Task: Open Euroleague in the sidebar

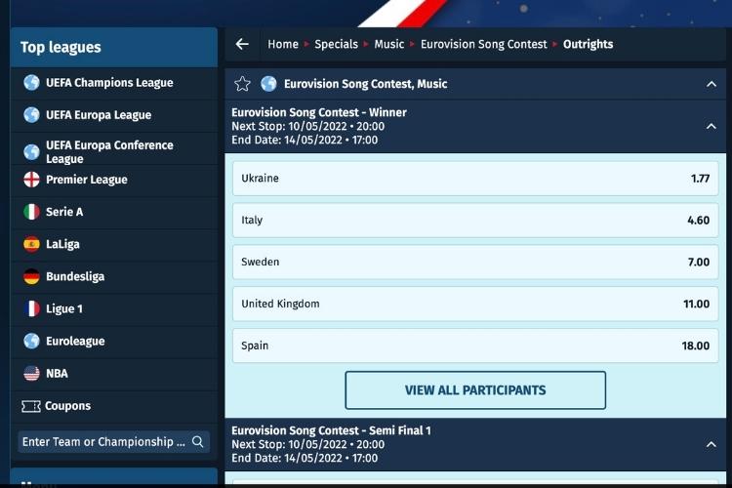Action: coord(114,342)
